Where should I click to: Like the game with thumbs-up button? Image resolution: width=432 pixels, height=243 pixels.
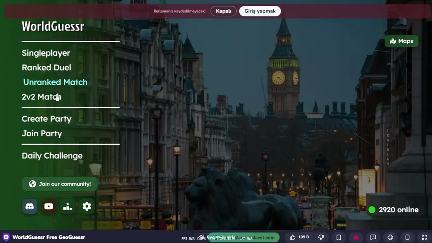(x=299, y=237)
